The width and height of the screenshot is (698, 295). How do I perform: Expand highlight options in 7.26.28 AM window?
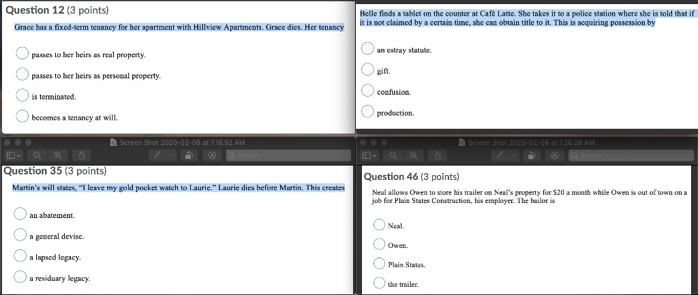tap(514, 155)
